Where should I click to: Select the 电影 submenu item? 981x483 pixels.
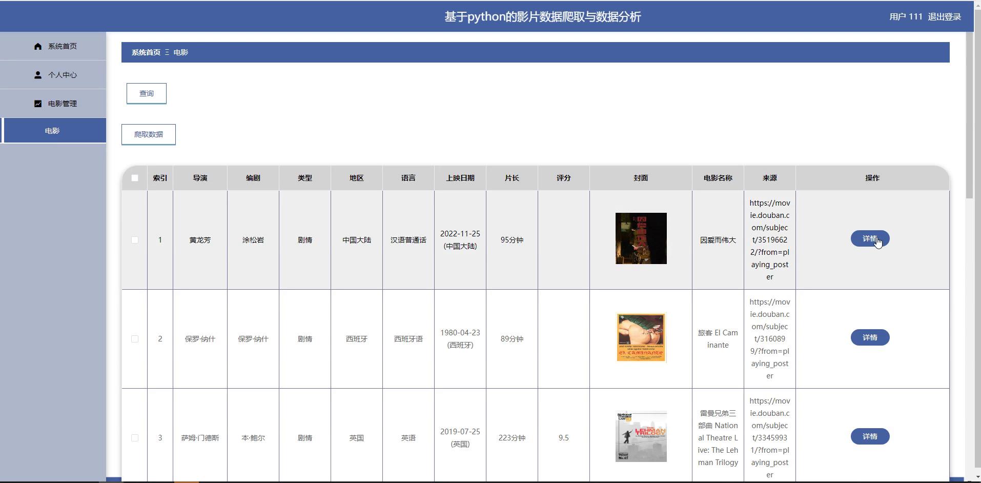[53, 131]
